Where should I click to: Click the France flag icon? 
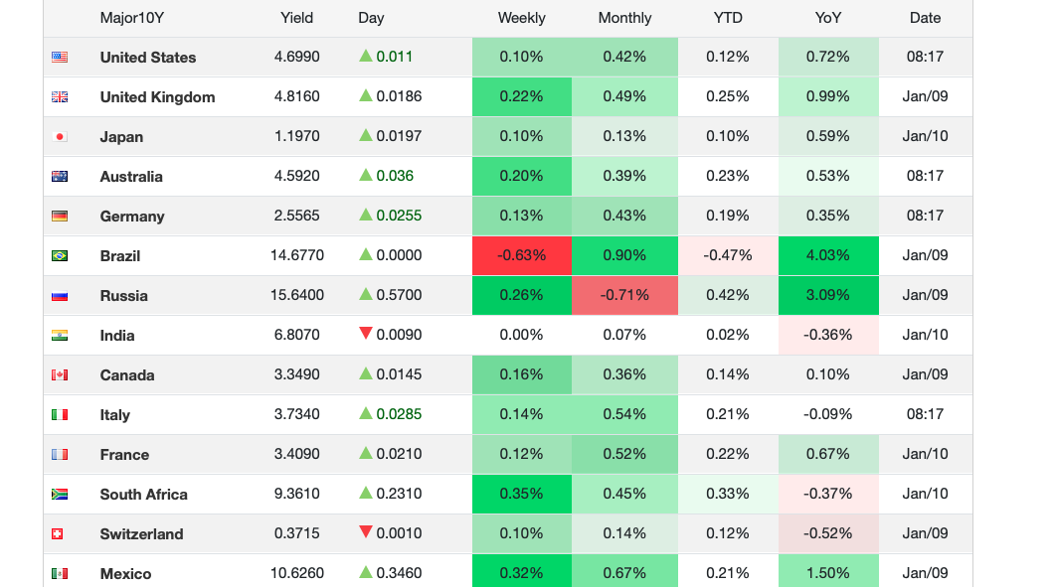(60, 454)
